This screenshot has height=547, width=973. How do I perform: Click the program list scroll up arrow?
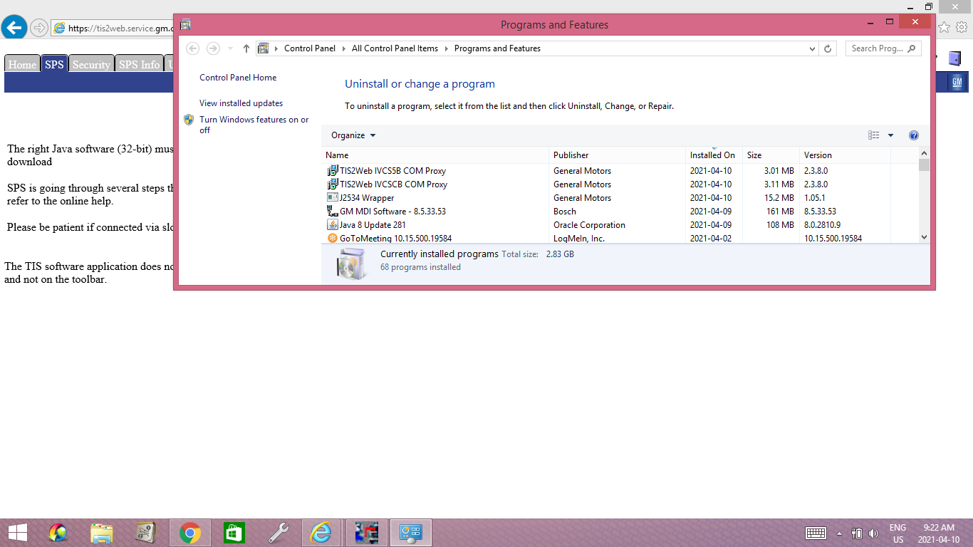point(924,153)
